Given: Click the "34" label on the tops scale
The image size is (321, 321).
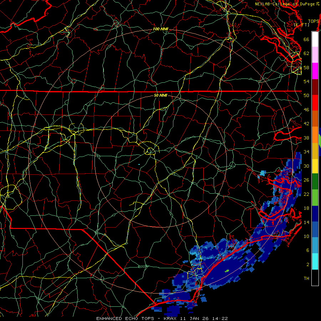Looking at the screenshot, I should (306, 152).
